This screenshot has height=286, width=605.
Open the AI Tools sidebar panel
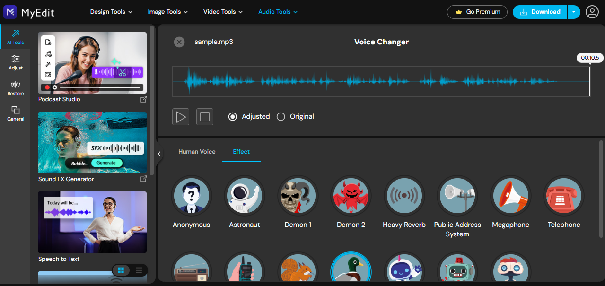click(15, 37)
